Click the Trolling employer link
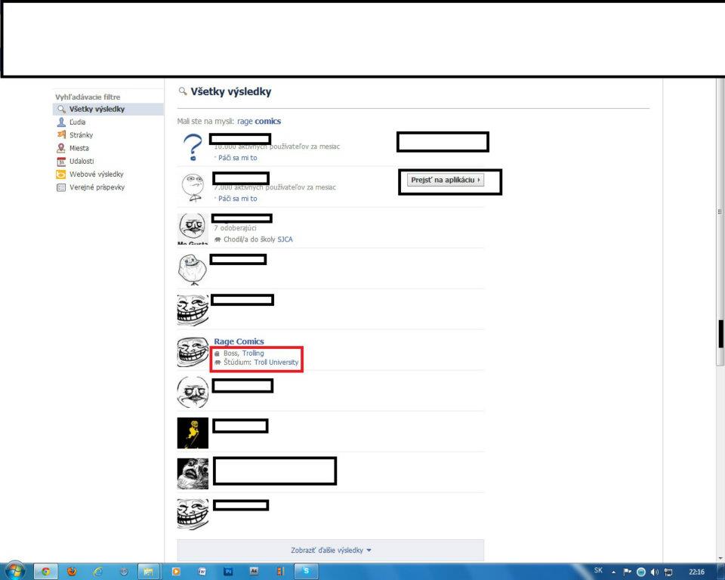Screen dimensions: 725x580 coord(253,353)
